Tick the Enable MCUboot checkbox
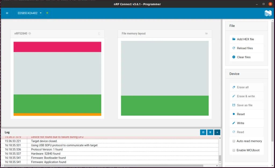The height and width of the screenshot is (168, 275). [234, 150]
